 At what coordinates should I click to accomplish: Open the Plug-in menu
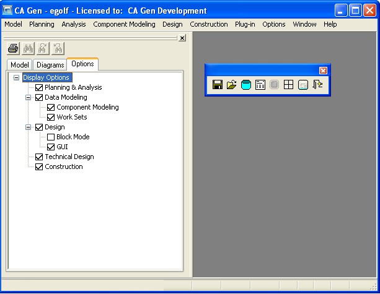pyautogui.click(x=245, y=24)
